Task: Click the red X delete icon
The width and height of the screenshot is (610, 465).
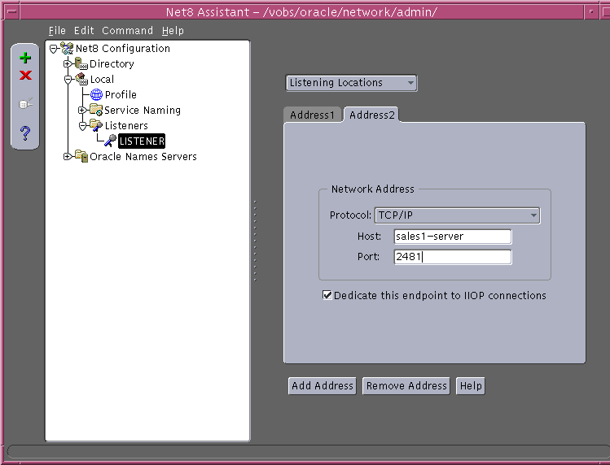Action: point(25,75)
